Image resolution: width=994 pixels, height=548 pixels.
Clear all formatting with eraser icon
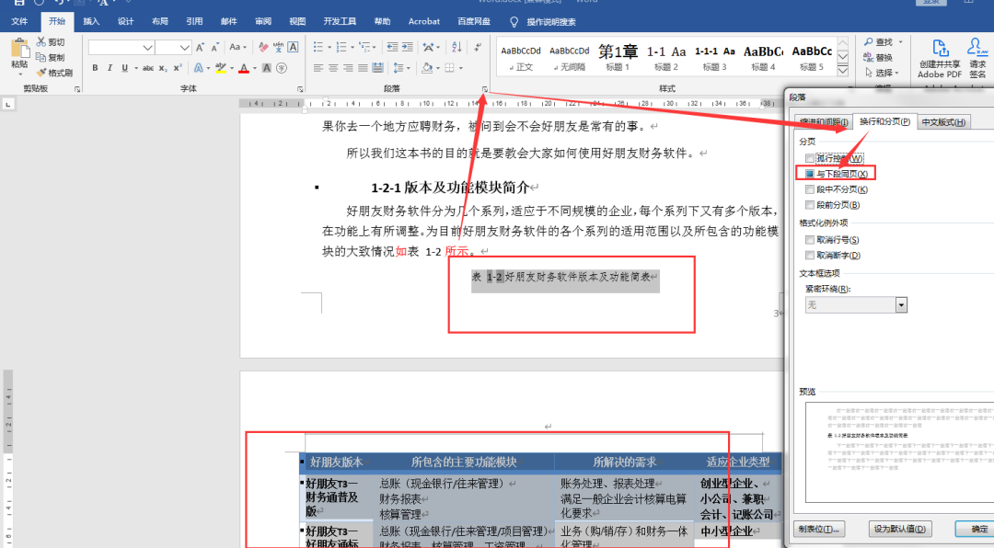[264, 48]
